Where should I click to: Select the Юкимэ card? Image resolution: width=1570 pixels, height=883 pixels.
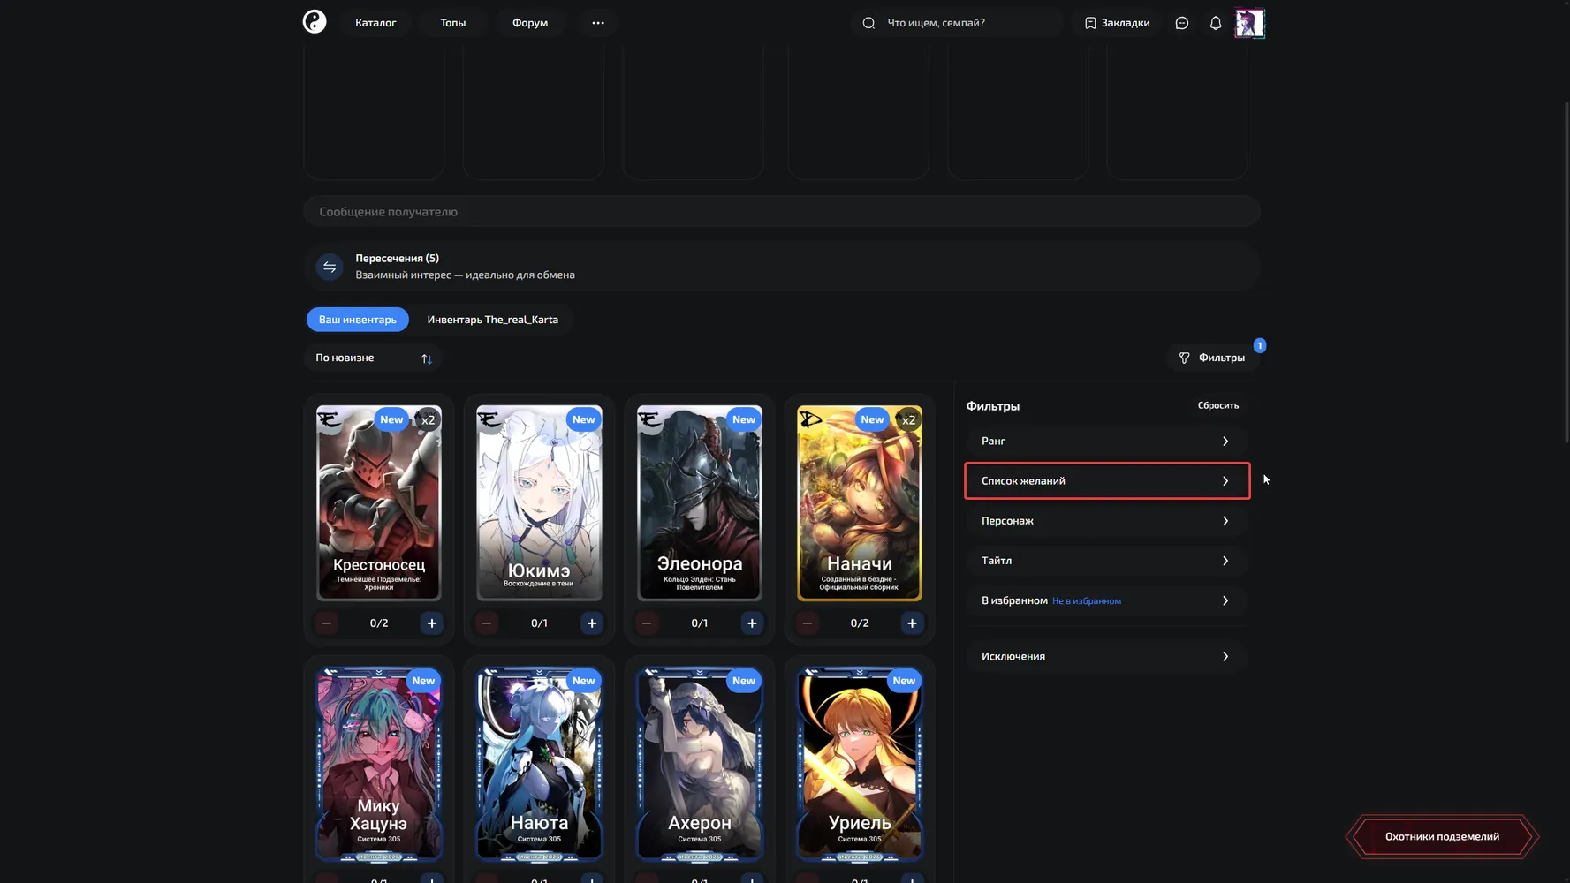click(x=539, y=503)
